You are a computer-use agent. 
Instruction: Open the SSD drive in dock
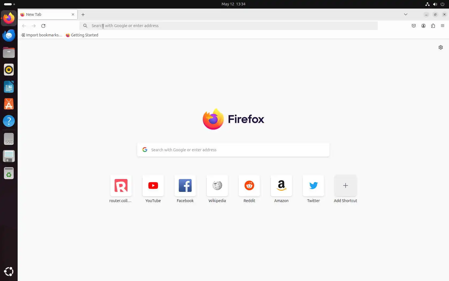9,139
